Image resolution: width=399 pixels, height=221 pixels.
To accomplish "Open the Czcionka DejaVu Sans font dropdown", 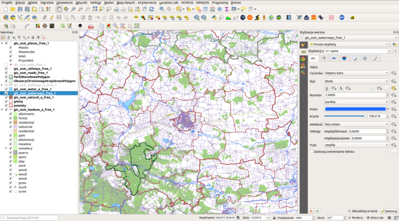I will click(x=356, y=73).
